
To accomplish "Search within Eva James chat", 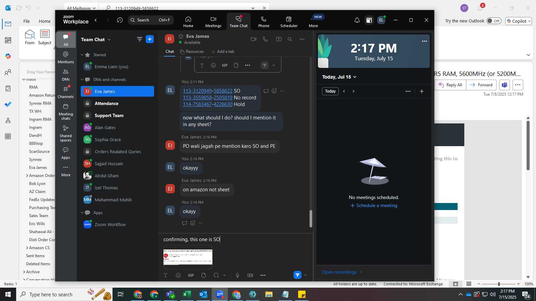I will pyautogui.click(x=290, y=39).
